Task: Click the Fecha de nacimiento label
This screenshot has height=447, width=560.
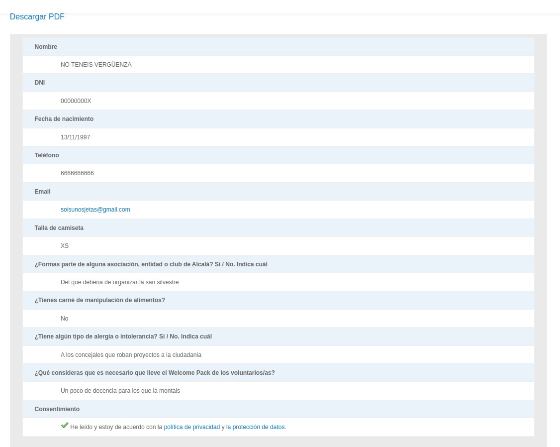Action: 64,119
